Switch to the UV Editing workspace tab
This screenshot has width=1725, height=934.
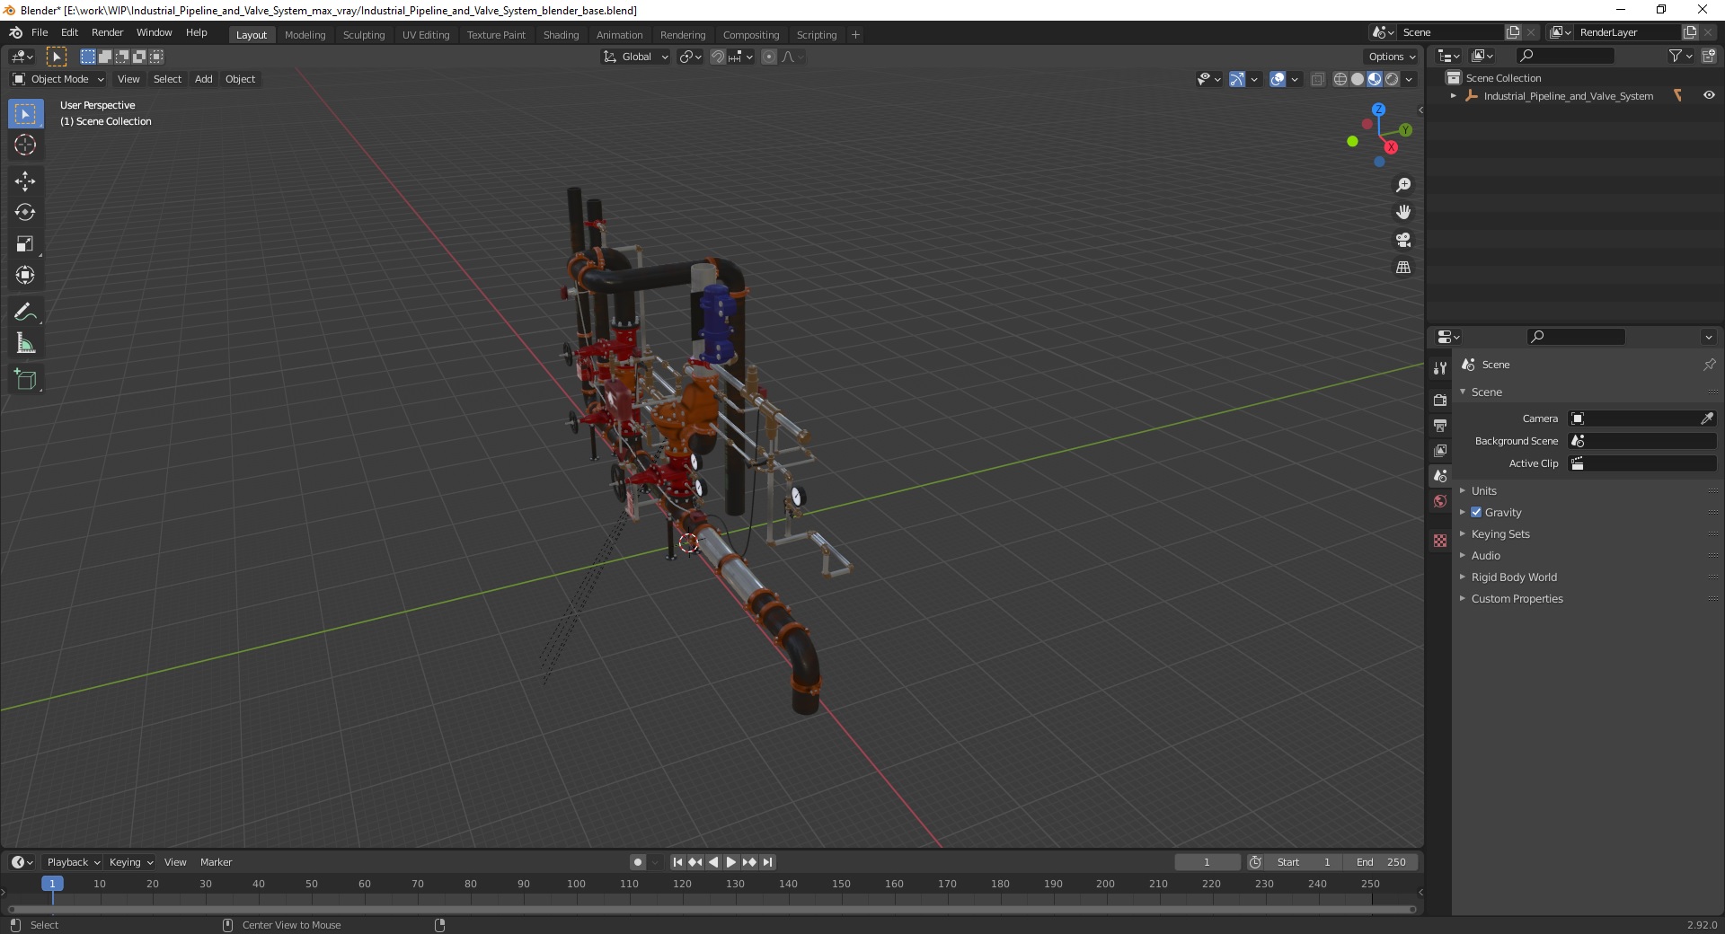click(426, 35)
